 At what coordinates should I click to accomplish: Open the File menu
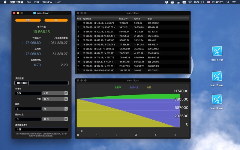(29, 2)
